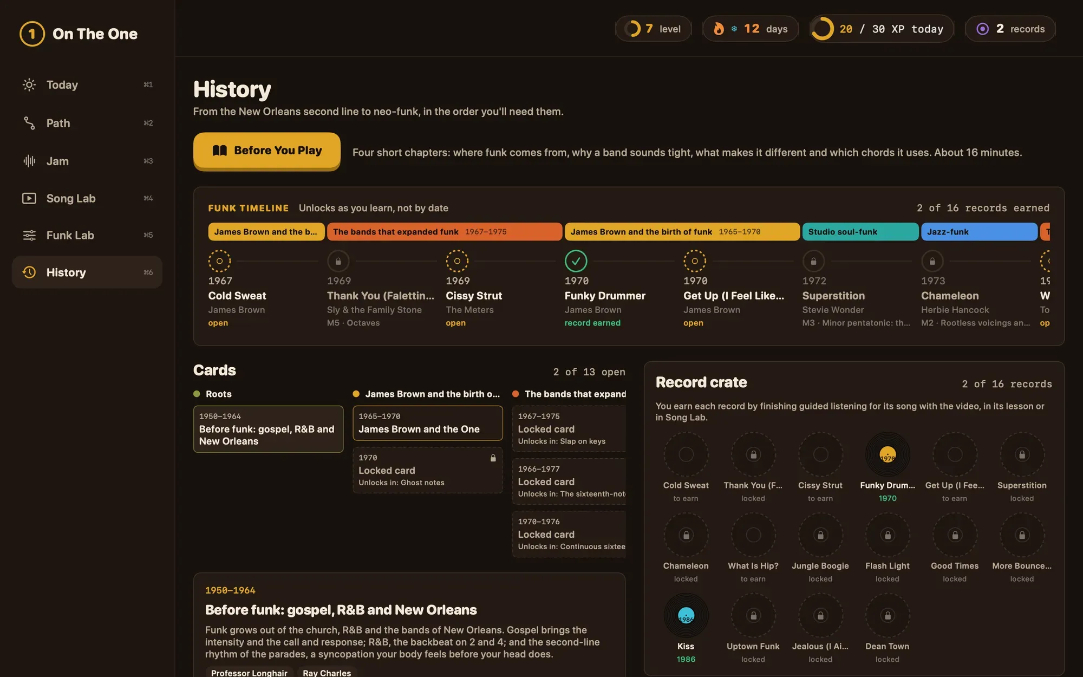Click the locked Thank You timeline node
Viewport: 1083px width, 677px height.
coord(338,261)
